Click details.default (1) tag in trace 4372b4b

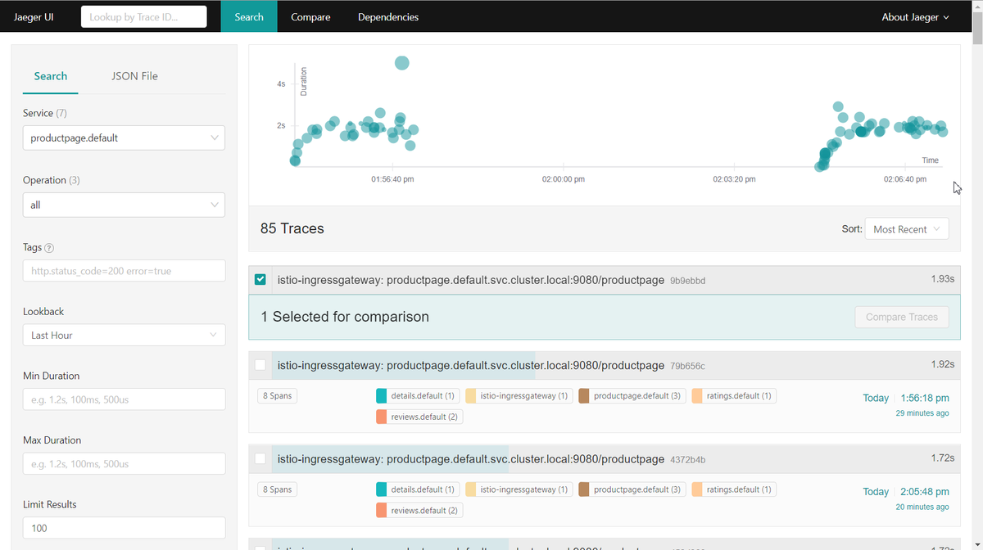pos(418,489)
